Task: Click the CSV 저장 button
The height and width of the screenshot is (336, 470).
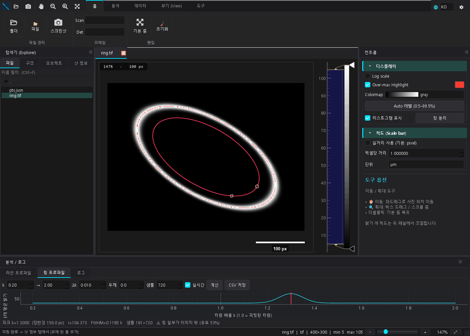Action: (x=237, y=285)
